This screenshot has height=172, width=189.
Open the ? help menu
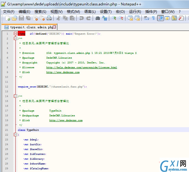pos(180,12)
